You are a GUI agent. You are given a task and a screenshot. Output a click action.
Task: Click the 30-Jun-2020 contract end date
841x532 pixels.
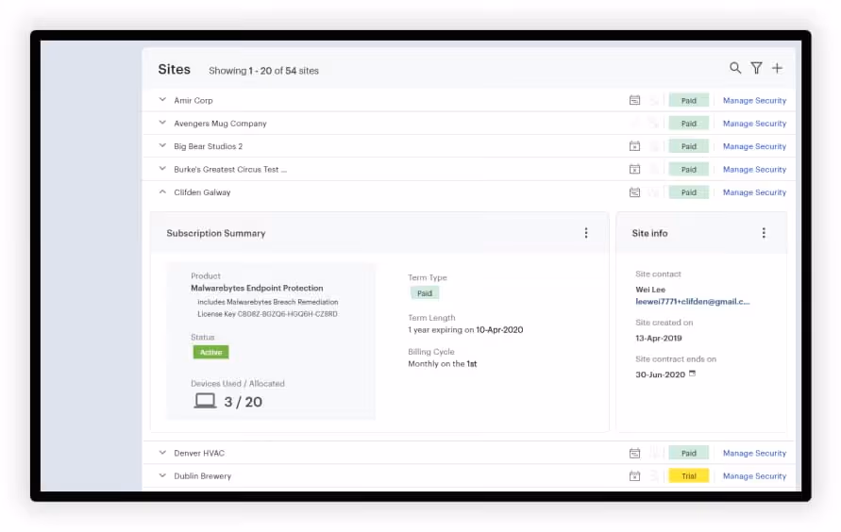point(661,374)
